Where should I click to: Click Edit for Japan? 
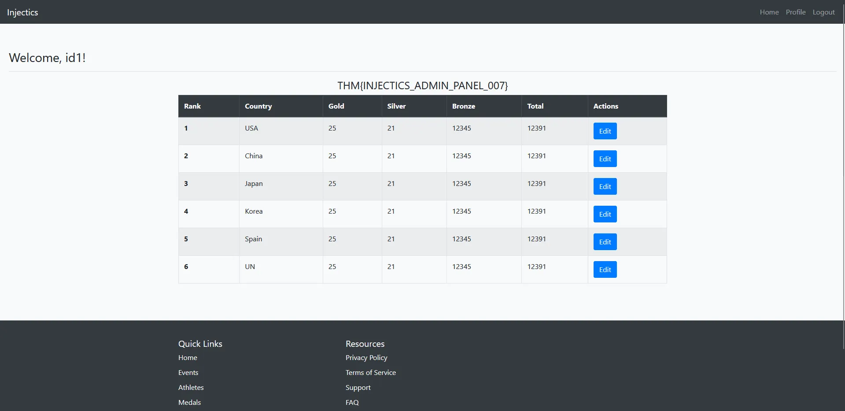[605, 186]
